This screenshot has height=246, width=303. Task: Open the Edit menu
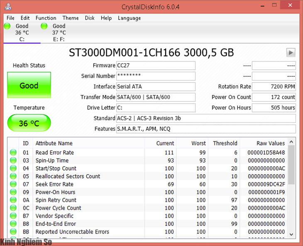(25, 18)
